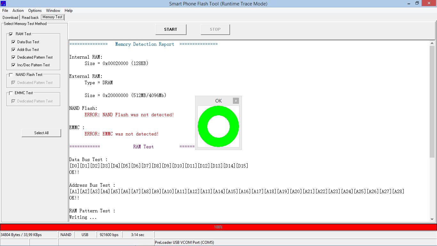The width and height of the screenshot is (437, 246).
Task: Click the Type = DRAM line
Action: click(99, 83)
